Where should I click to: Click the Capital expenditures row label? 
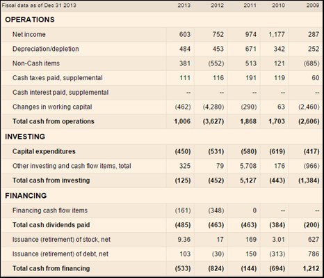click(x=44, y=151)
